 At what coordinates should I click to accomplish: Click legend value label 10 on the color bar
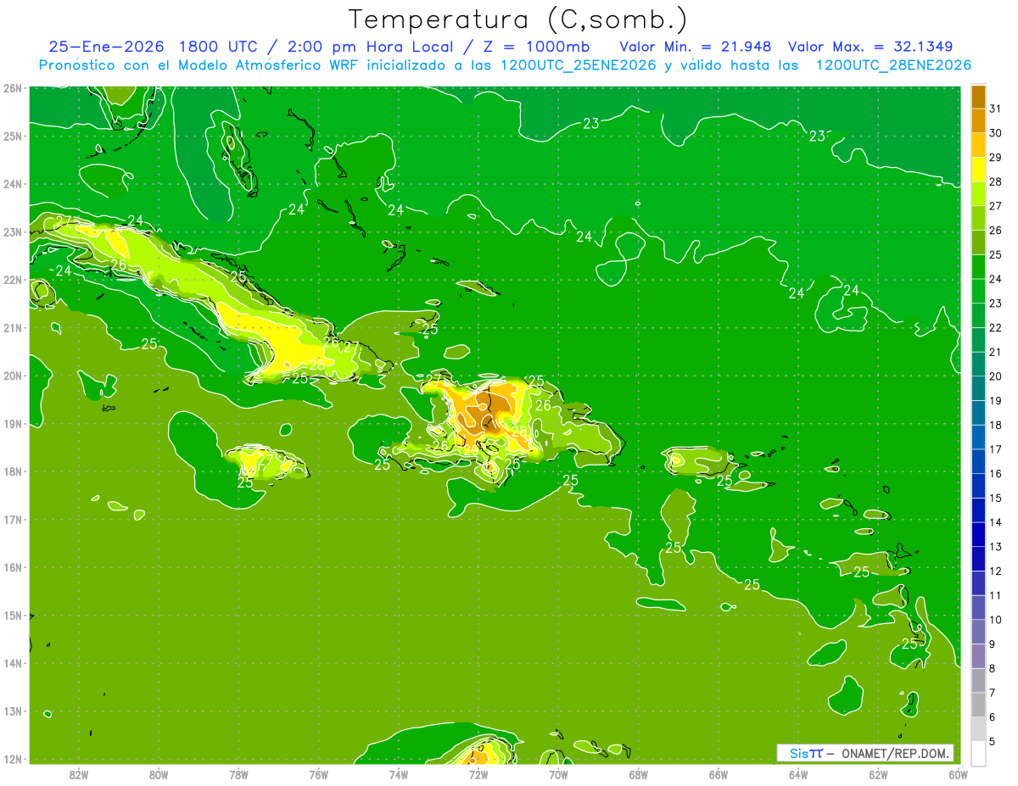click(x=995, y=620)
